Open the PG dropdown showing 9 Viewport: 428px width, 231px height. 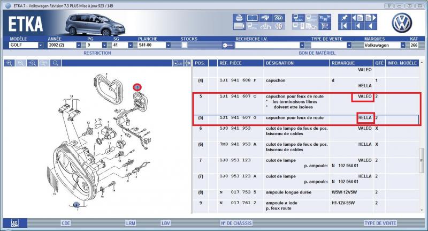coord(104,45)
